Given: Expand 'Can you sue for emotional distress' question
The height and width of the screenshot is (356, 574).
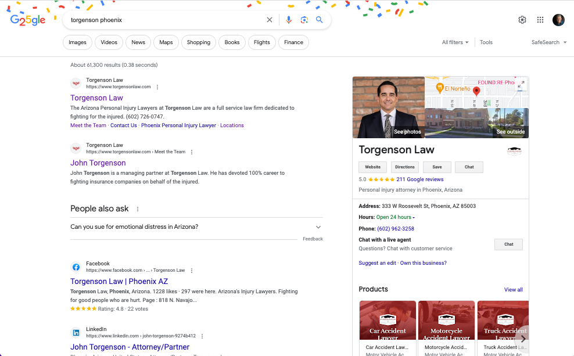Looking at the screenshot, I should 196,227.
